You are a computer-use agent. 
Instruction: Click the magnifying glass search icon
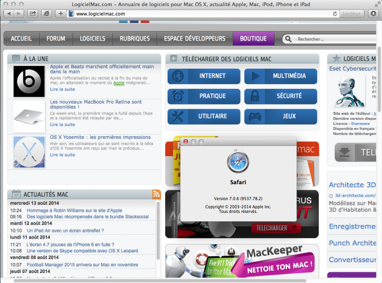tap(288, 39)
